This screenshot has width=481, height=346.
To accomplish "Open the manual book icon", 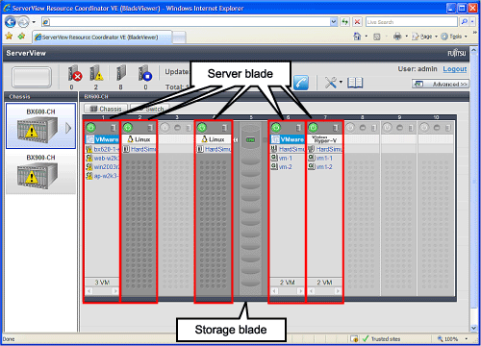I will coord(355,83).
